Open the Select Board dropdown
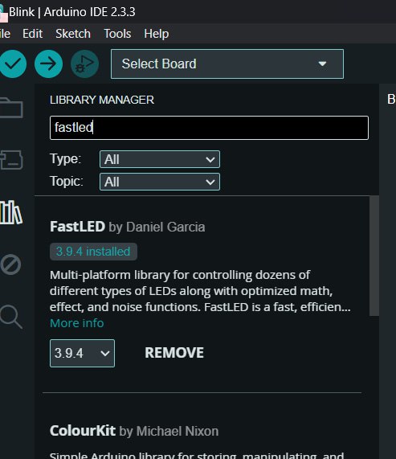The width and height of the screenshot is (396, 459). pyautogui.click(x=227, y=64)
